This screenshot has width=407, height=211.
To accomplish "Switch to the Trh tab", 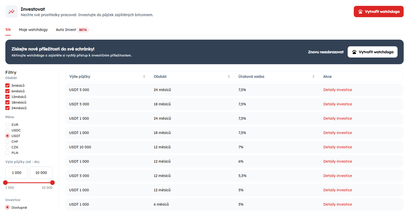I will point(8,30).
